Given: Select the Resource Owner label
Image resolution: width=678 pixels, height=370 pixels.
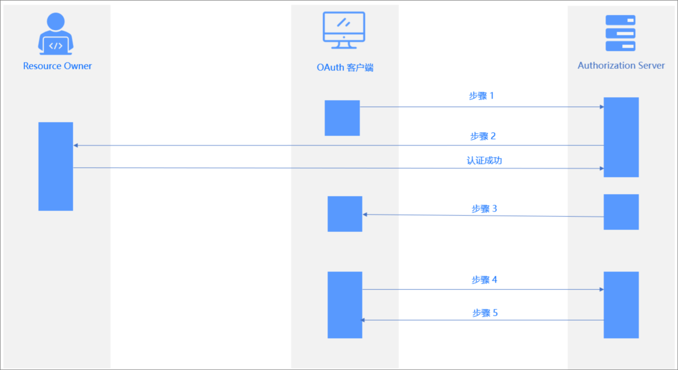Looking at the screenshot, I should [57, 66].
